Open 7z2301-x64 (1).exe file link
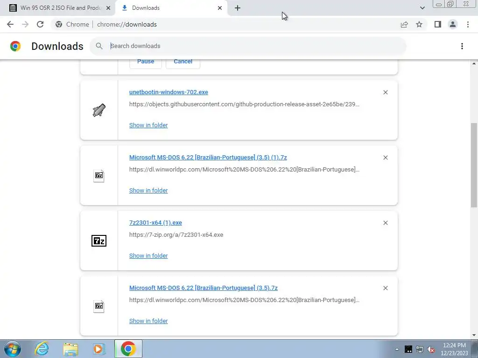This screenshot has height=358, width=478. coord(155,222)
